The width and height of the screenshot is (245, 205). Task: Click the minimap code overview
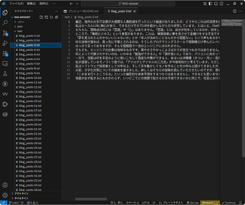click(x=231, y=23)
